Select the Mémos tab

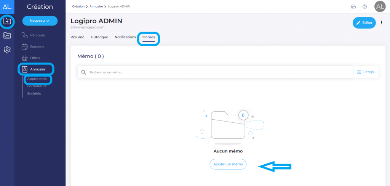pyautogui.click(x=149, y=37)
